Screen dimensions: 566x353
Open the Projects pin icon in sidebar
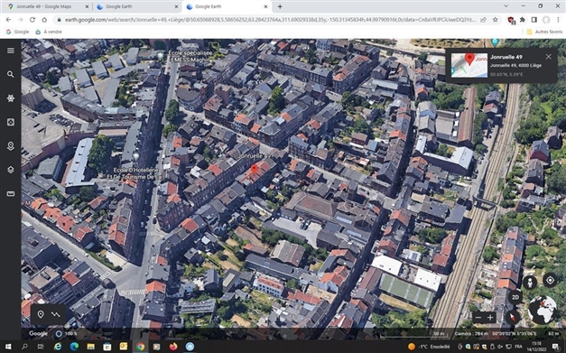tap(11, 146)
